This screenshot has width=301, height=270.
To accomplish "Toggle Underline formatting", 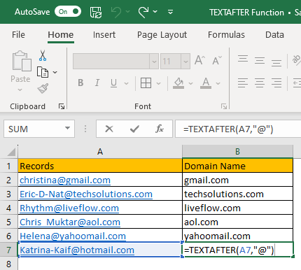I will coord(113,83).
